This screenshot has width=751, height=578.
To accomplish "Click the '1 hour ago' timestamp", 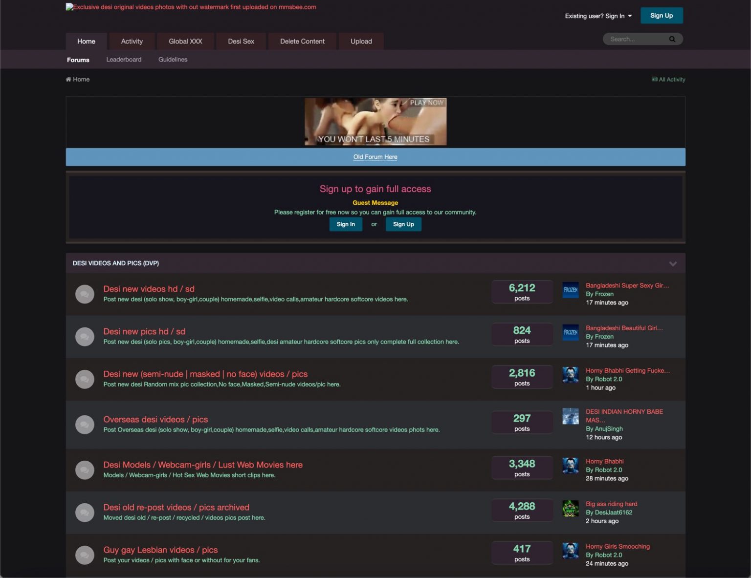I will (600, 388).
